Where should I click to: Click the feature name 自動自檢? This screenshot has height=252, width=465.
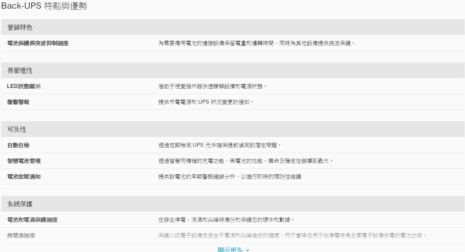[x=18, y=145]
